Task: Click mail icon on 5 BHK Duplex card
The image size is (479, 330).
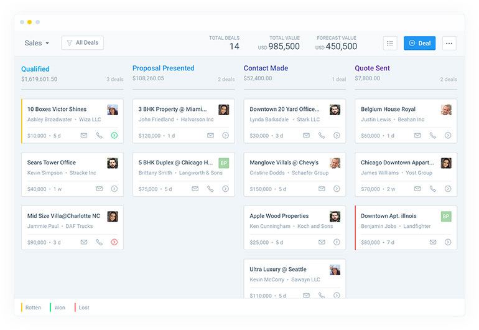Action: click(195, 189)
